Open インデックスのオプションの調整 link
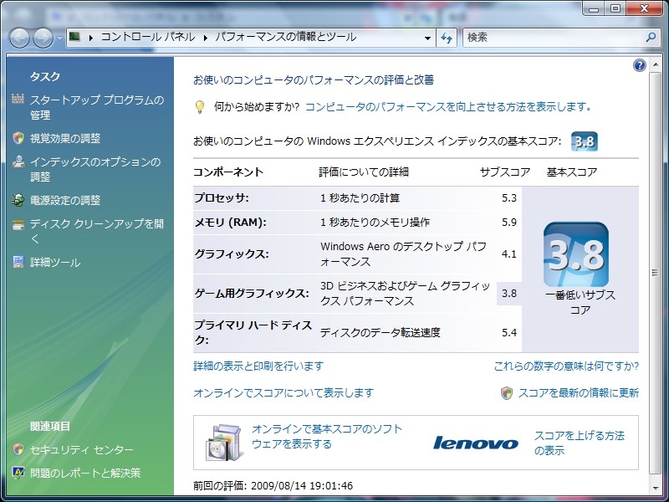This screenshot has width=669, height=502. pyautogui.click(x=95, y=169)
